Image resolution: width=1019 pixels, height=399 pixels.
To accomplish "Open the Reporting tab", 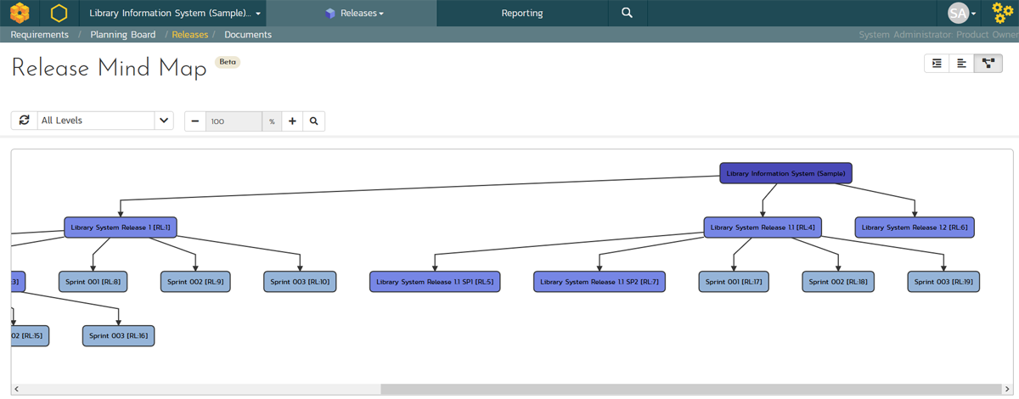I will point(521,13).
